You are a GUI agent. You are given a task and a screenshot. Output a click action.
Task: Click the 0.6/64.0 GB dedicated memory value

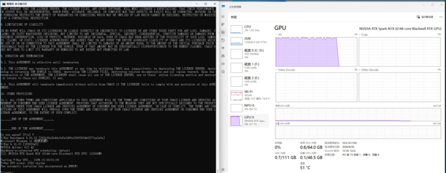(311, 147)
